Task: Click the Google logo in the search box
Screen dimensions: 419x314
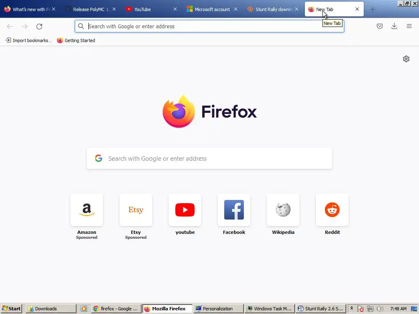Action: pos(98,158)
